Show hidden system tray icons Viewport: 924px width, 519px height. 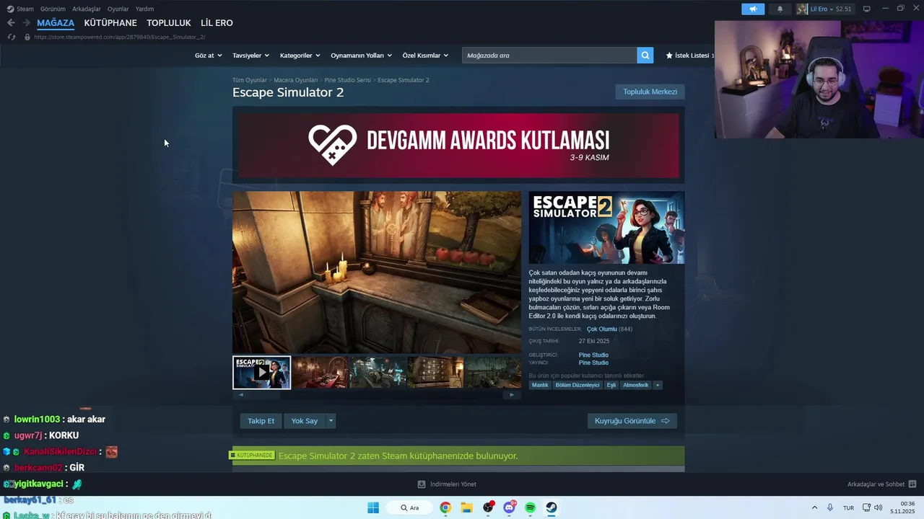click(x=815, y=507)
